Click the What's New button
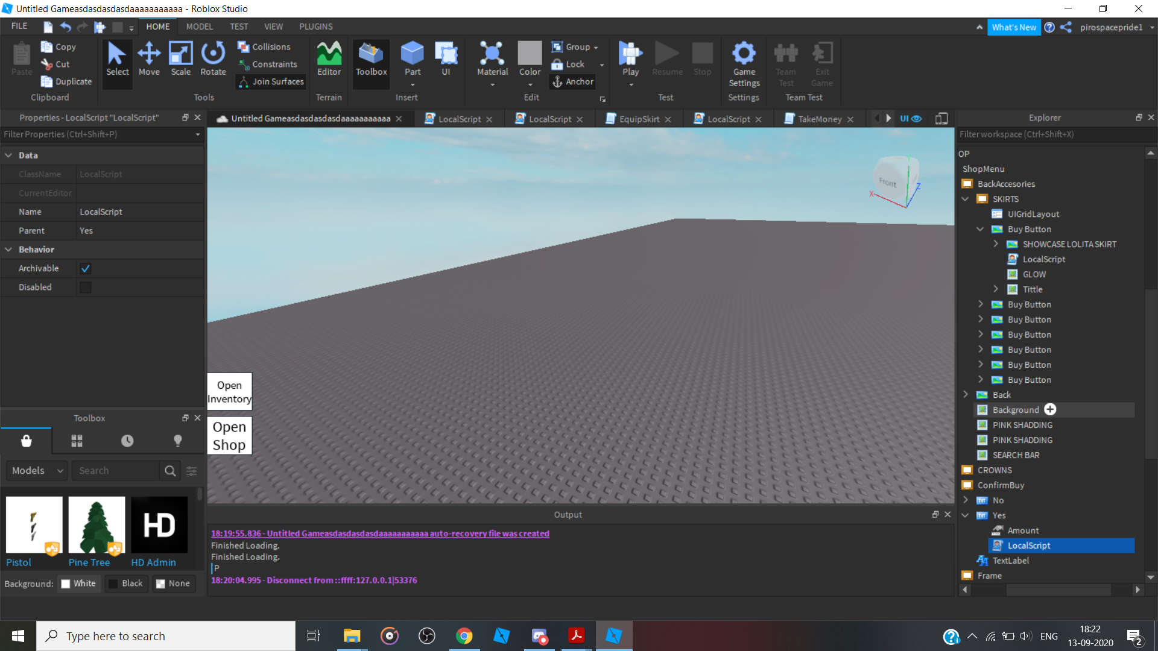This screenshot has width=1158, height=651. tap(1014, 27)
